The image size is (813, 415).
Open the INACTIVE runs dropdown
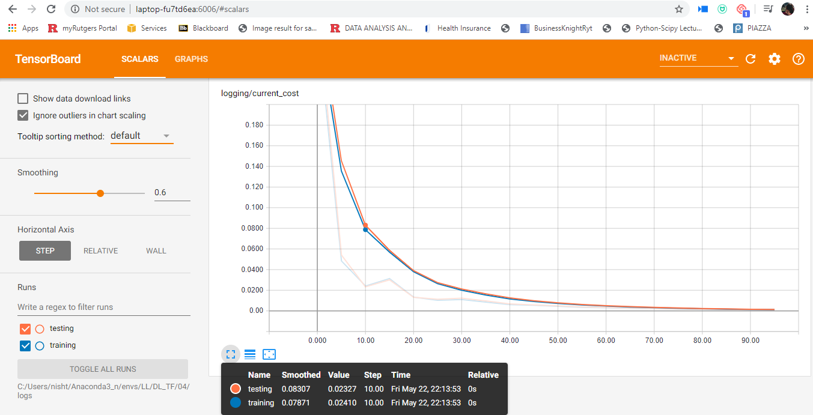coord(698,58)
